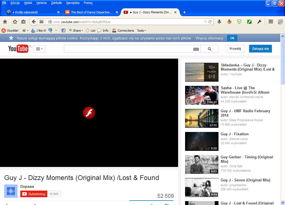Open the Składanka Guy J playlist thumbnail

click(202, 72)
